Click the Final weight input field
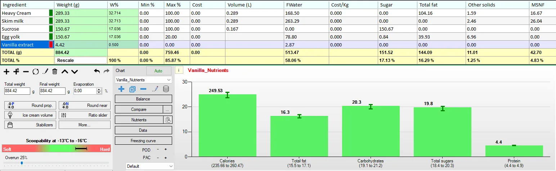 pos(53,91)
